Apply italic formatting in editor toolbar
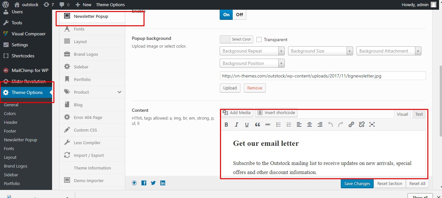 point(237,124)
